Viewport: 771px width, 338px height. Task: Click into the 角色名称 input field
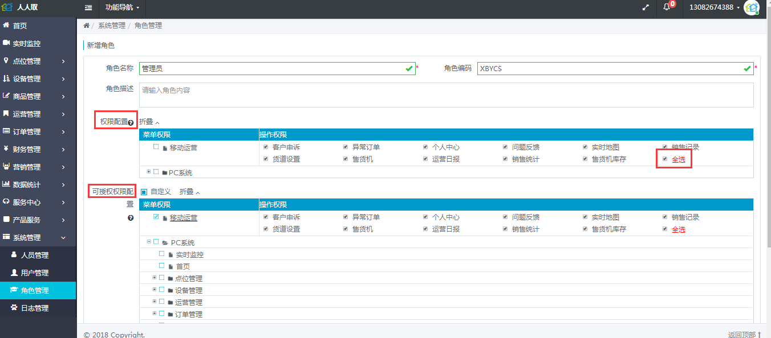pyautogui.click(x=277, y=68)
